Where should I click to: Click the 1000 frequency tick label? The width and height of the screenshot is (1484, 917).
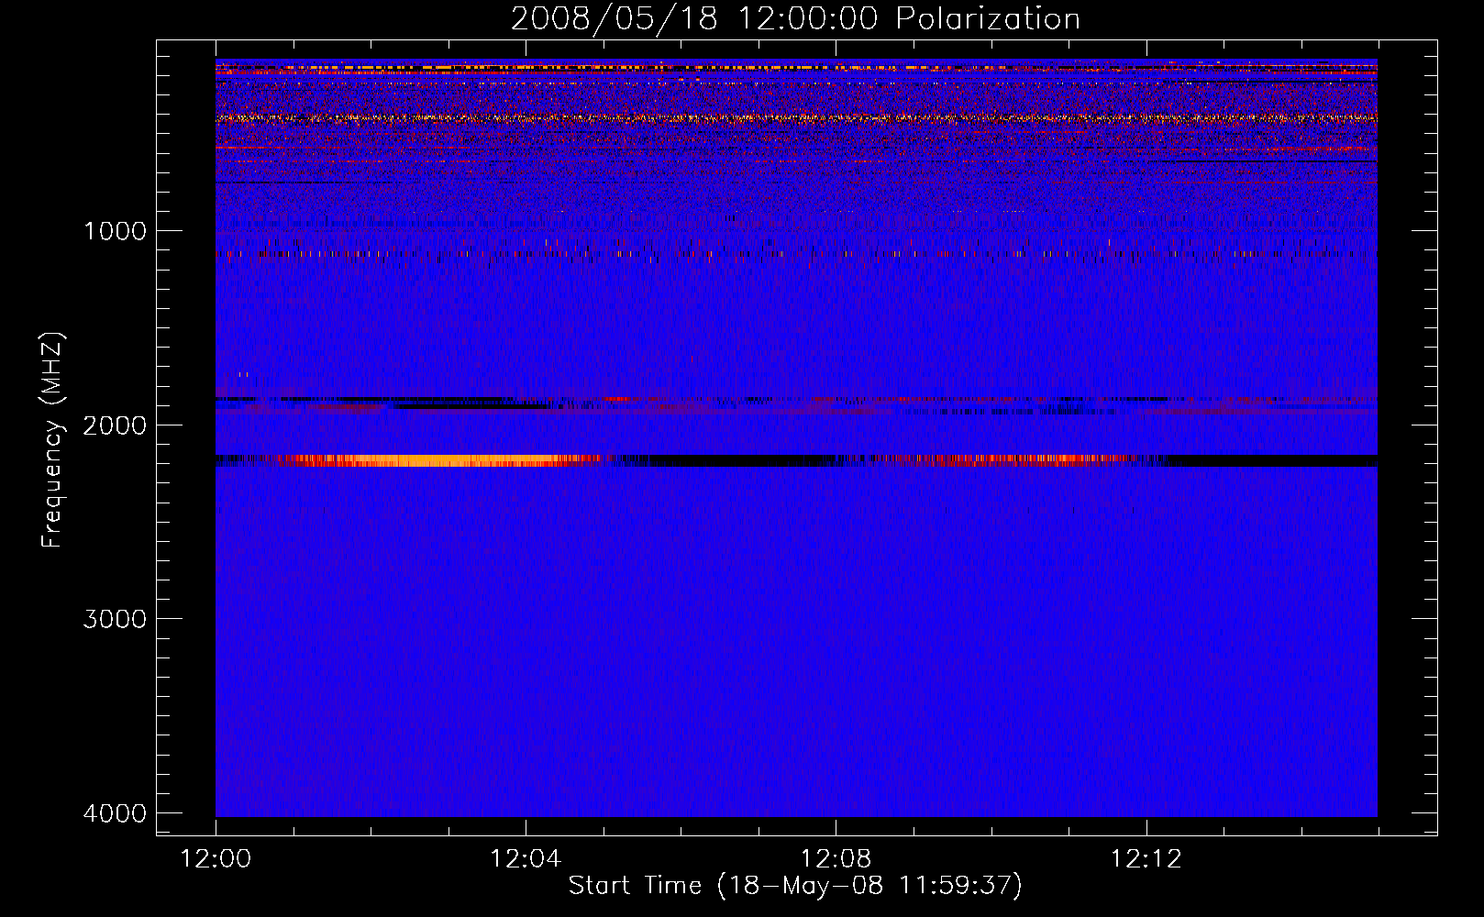115,230
